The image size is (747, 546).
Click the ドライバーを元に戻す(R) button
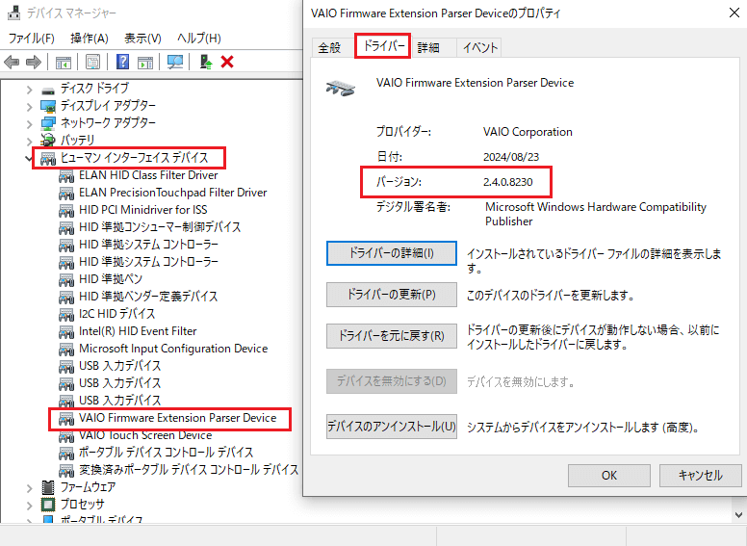tap(392, 336)
